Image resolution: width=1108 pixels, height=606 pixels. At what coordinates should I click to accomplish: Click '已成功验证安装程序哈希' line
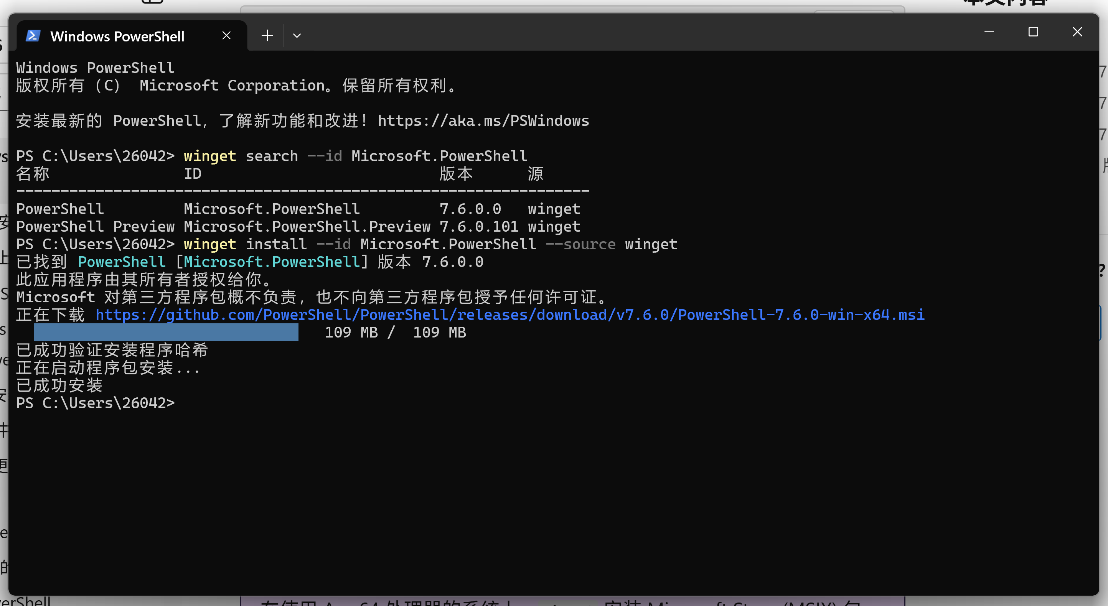pos(112,350)
